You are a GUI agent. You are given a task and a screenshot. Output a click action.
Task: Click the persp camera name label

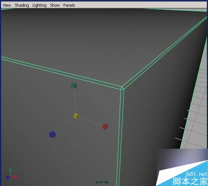(102, 182)
